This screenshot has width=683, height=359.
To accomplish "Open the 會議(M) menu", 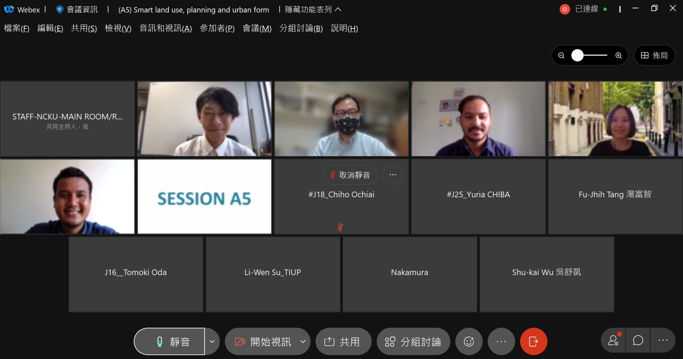I will pyautogui.click(x=257, y=28).
